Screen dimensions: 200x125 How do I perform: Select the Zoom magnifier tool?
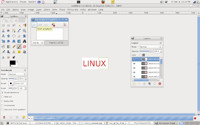(24, 31)
